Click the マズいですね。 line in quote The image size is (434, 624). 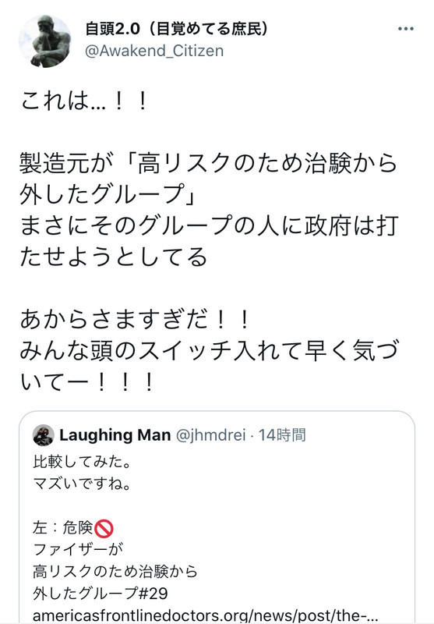pyautogui.click(x=83, y=484)
